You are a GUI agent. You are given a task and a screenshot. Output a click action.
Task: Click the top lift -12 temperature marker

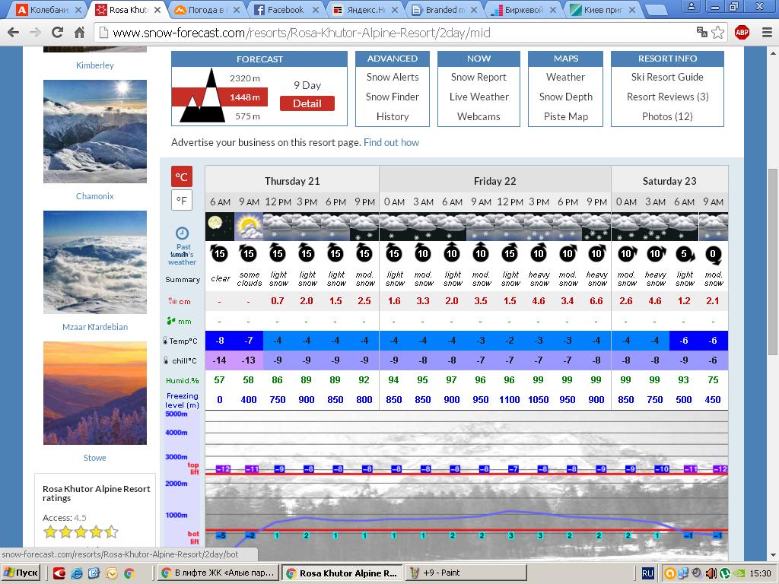224,468
